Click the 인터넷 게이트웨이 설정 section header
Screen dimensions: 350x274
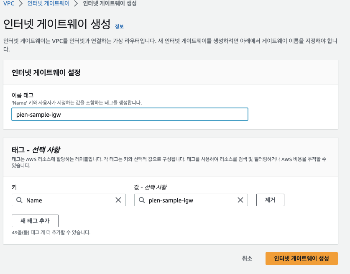[x=46, y=72]
